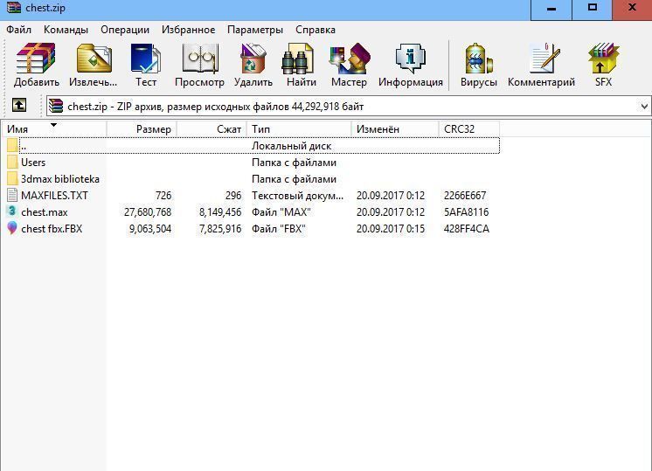Click the parent folder ".." icon
The image size is (652, 471).
[12, 145]
